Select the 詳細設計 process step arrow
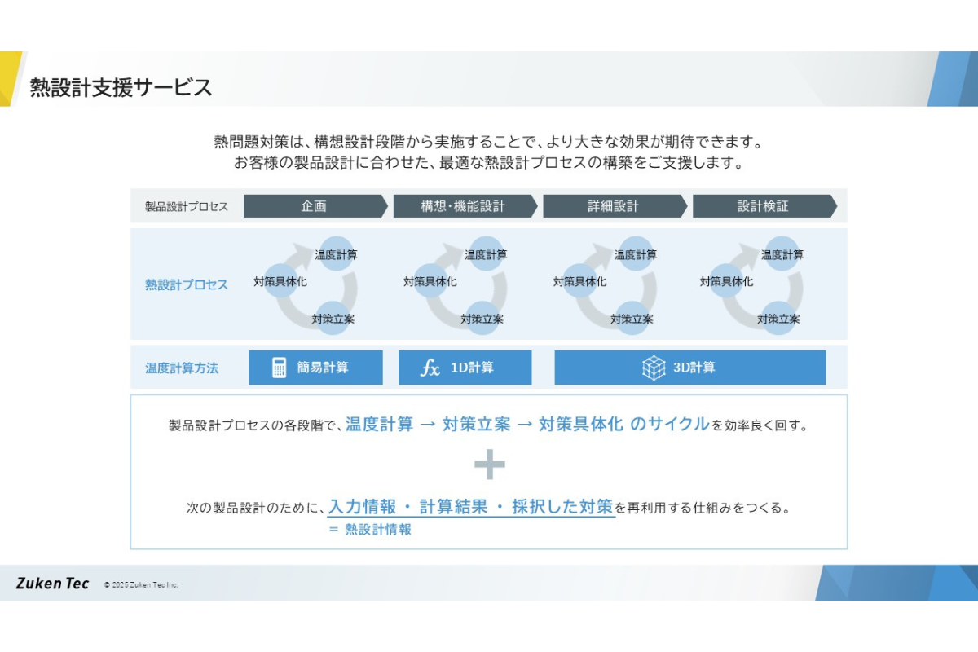 pyautogui.click(x=615, y=206)
